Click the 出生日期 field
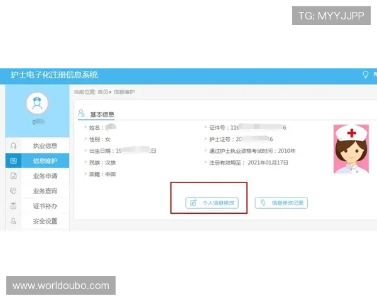 pos(123,151)
